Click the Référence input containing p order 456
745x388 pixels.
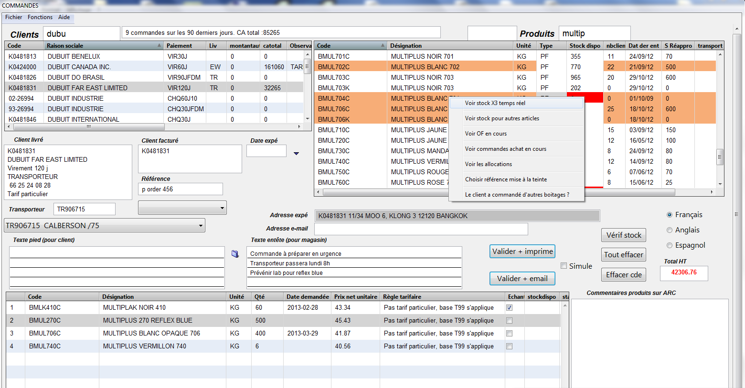point(180,189)
